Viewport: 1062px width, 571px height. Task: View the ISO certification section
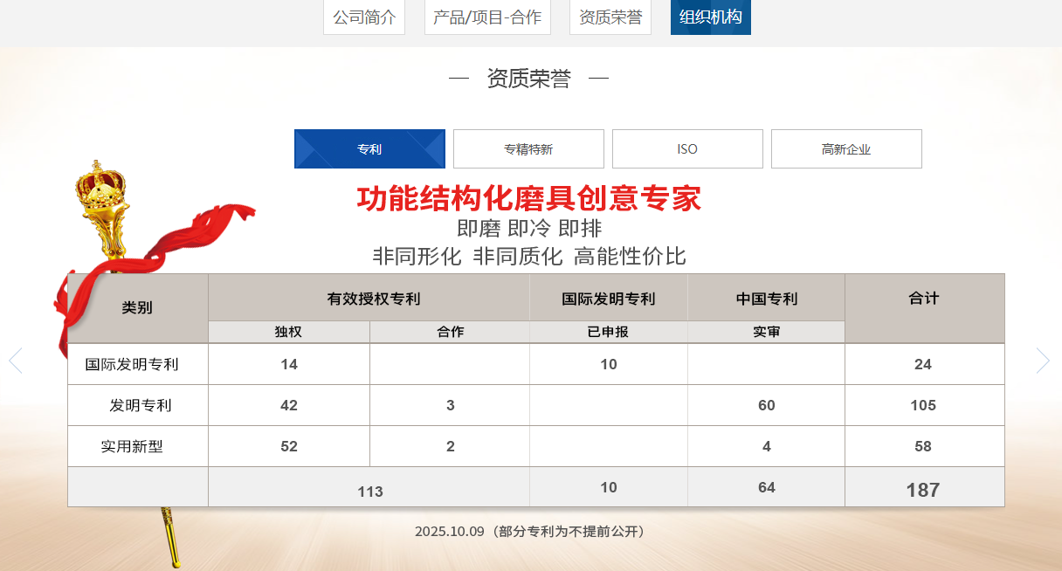point(687,149)
